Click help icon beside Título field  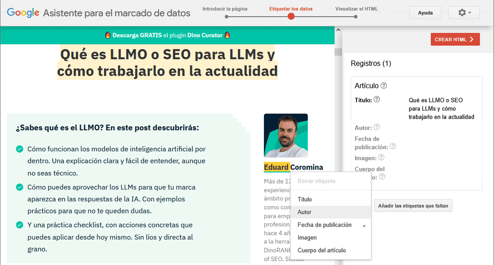(x=377, y=100)
